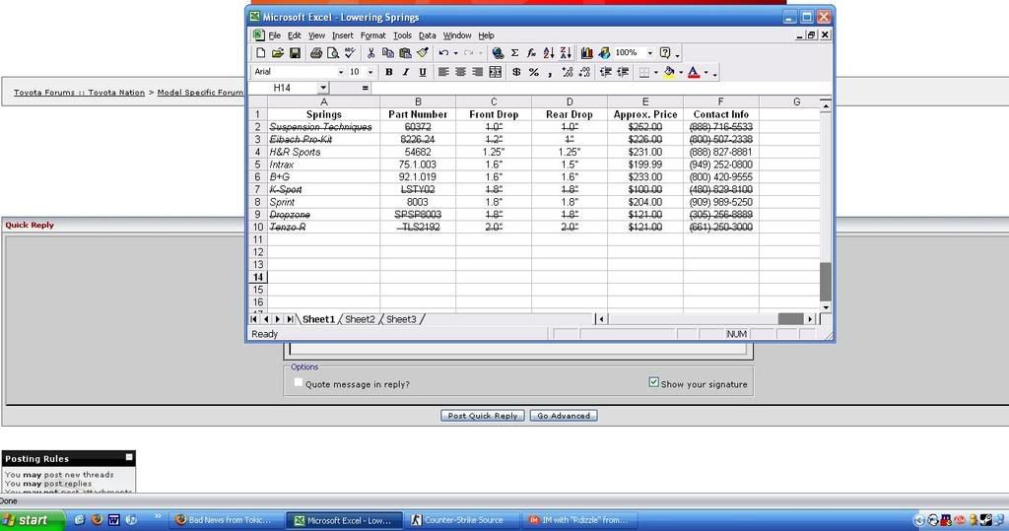The height and width of the screenshot is (531, 1009).
Task: Click Decrease Decimal icon
Action: pos(584,72)
